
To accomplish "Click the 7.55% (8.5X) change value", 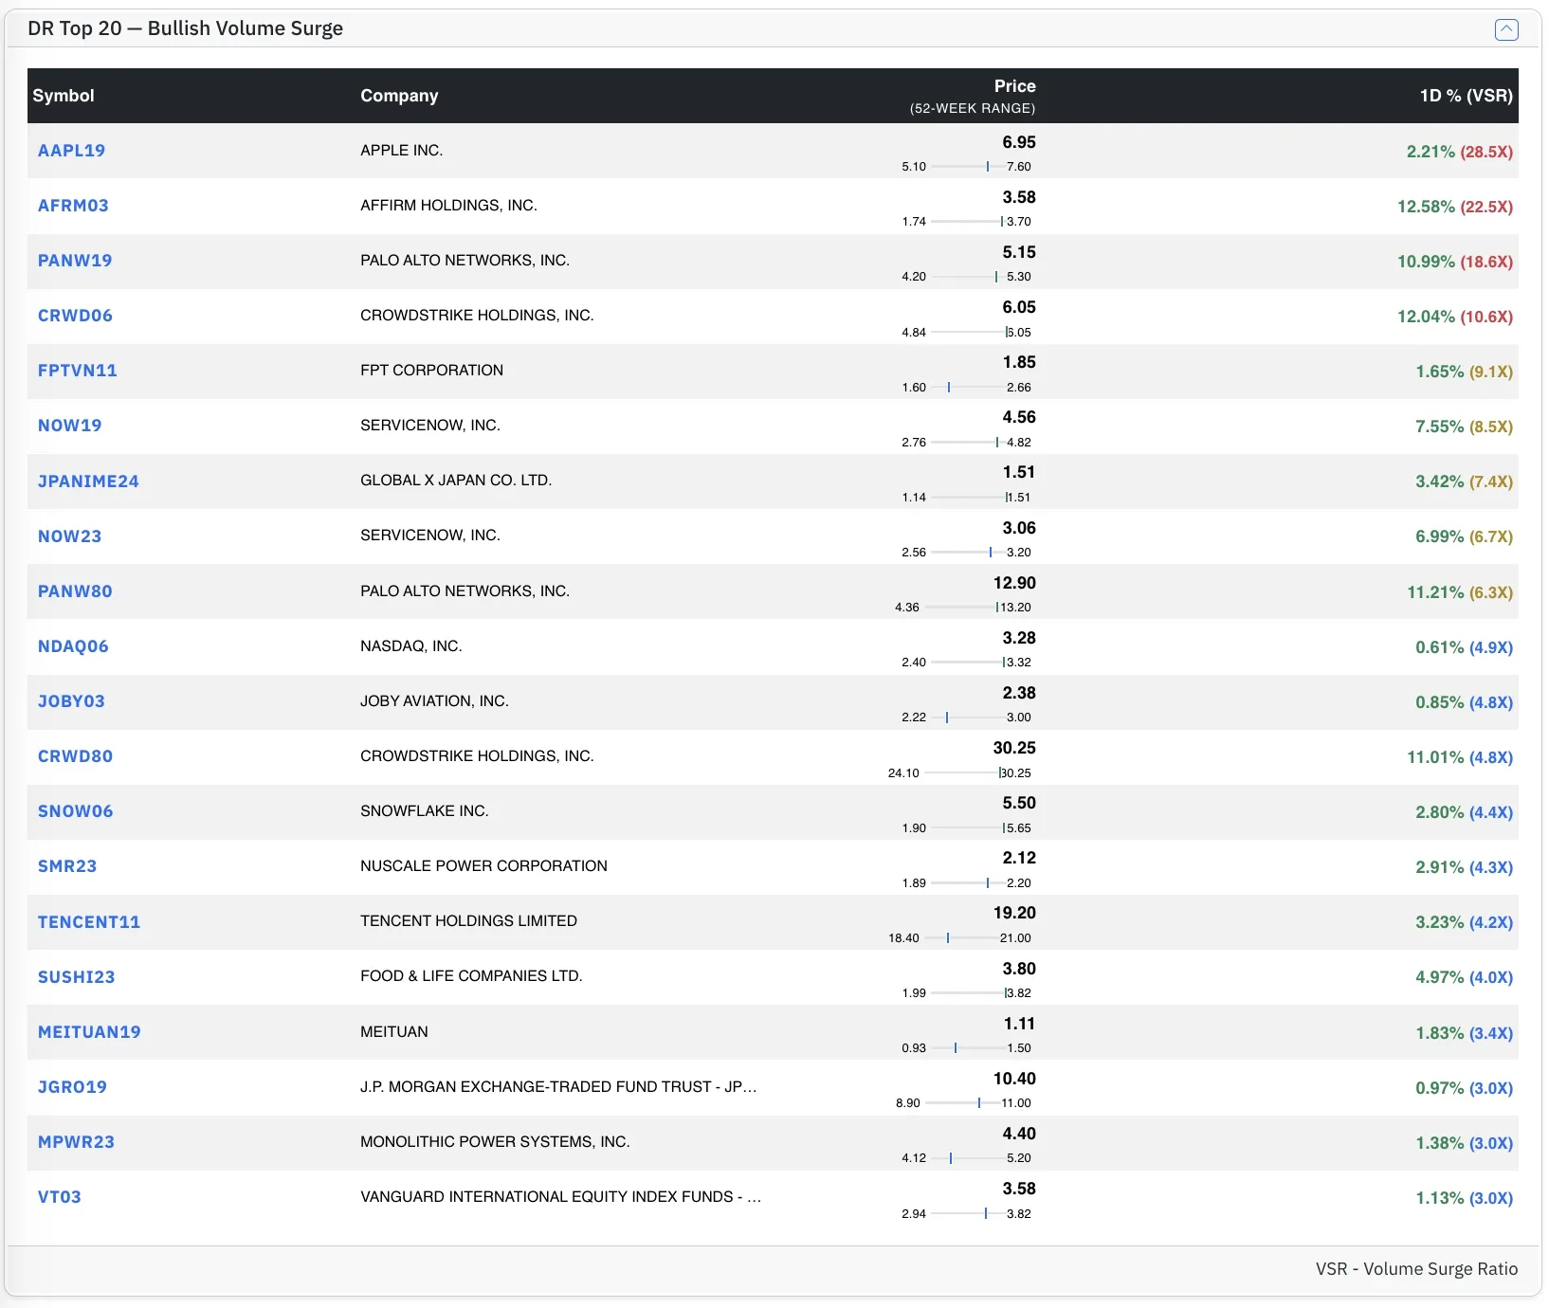I will click(1465, 427).
